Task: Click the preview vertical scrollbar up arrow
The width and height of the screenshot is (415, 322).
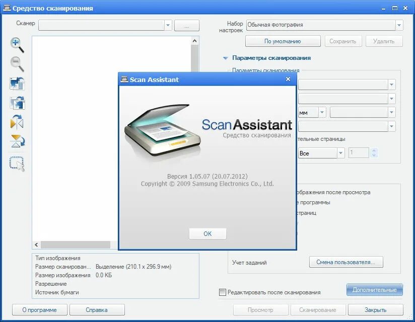Action: (x=194, y=41)
